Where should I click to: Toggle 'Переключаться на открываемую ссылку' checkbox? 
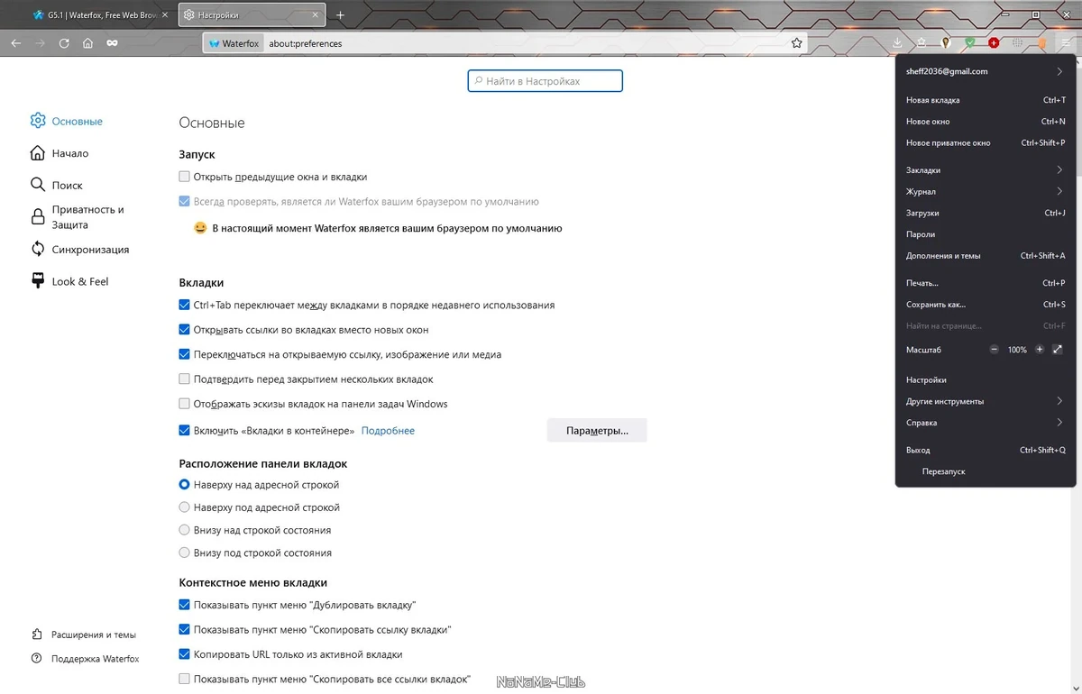coord(185,354)
